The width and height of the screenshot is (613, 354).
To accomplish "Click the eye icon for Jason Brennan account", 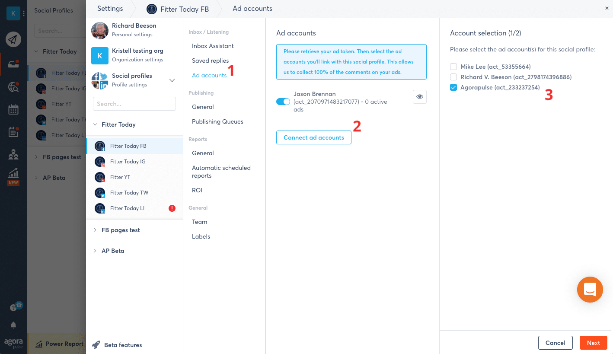I will tap(420, 97).
